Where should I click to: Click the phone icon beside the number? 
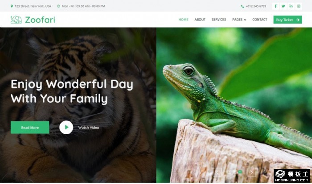[x=242, y=6]
